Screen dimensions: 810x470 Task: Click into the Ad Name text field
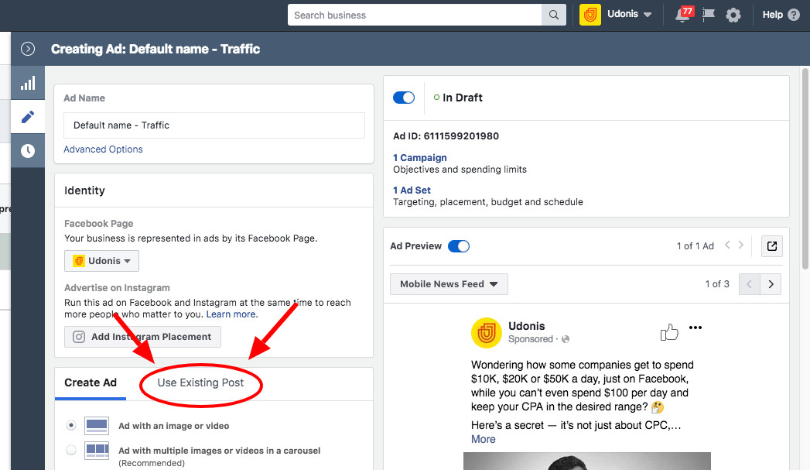[x=214, y=125]
